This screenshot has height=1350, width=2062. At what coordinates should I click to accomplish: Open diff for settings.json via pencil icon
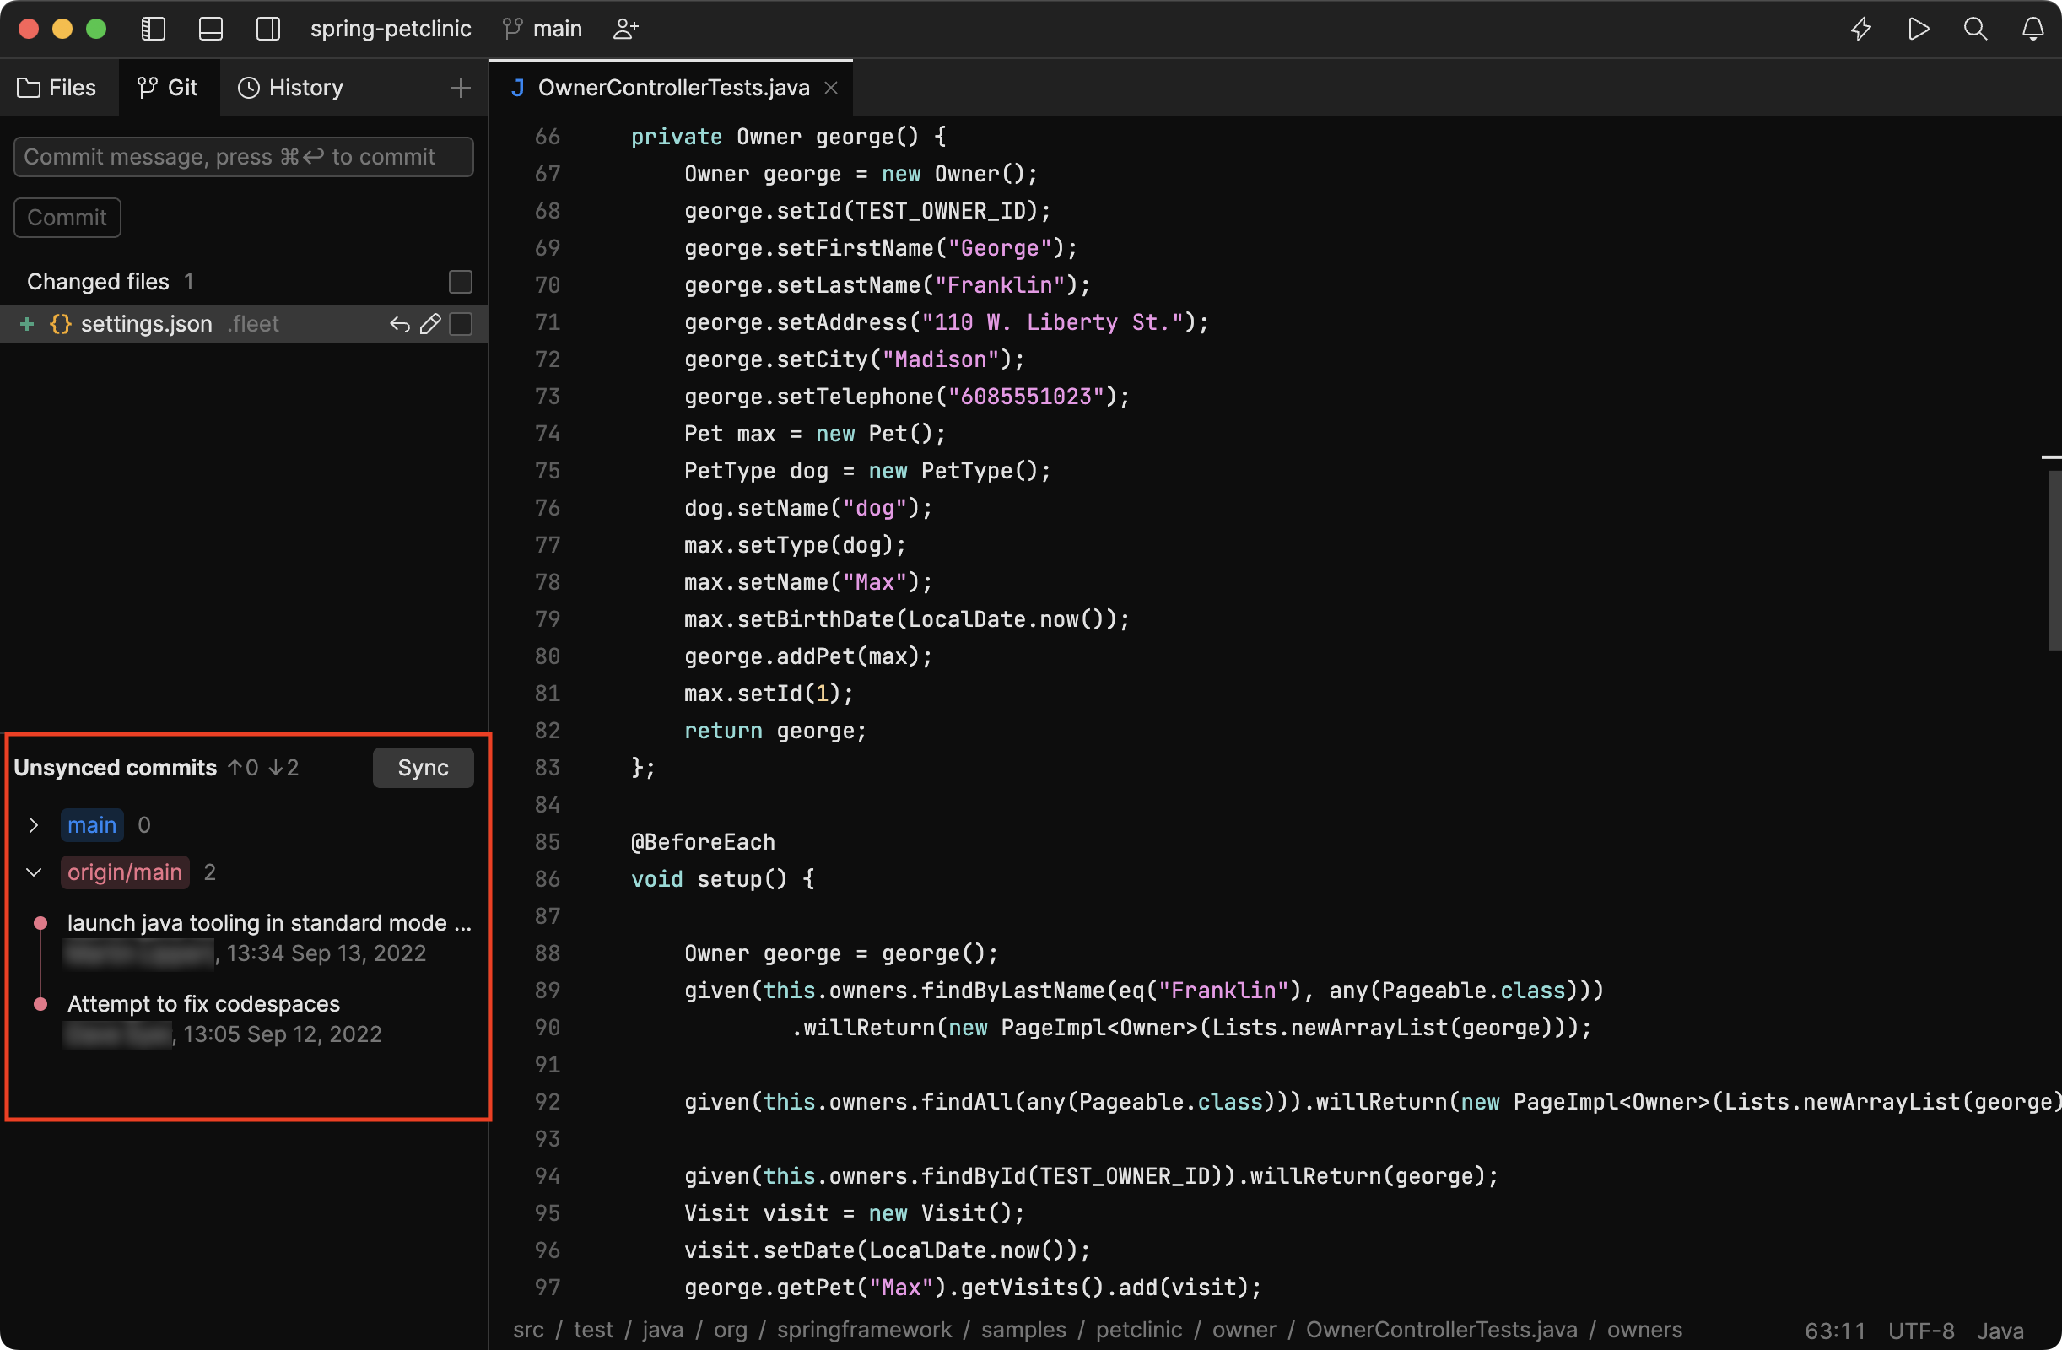tap(430, 323)
